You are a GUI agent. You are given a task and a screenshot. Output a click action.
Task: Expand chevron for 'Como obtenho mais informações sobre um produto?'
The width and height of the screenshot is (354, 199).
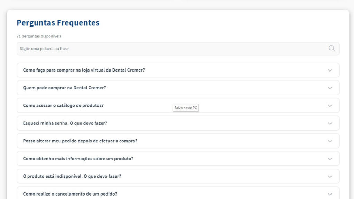330,159
